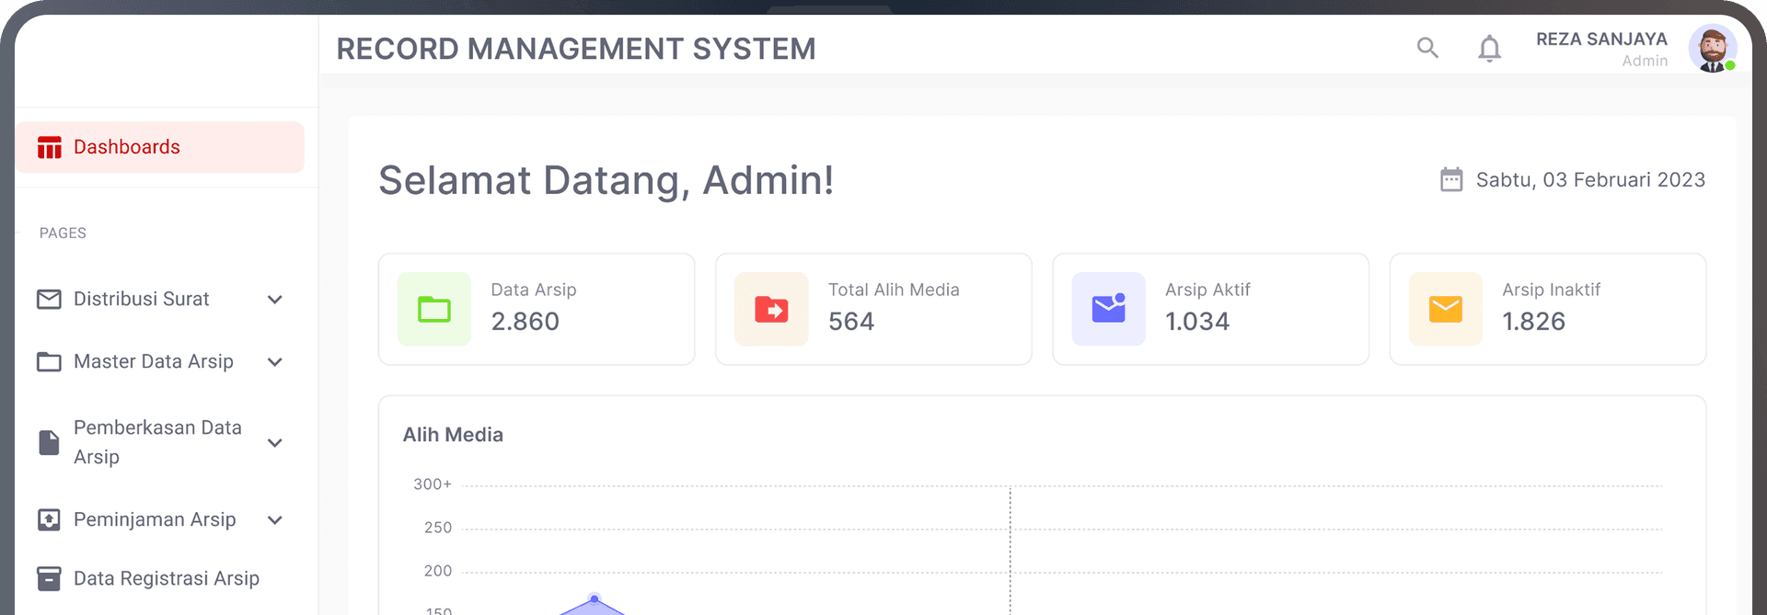Click the orange Arsip Inaktif envelope icon

point(1446,309)
